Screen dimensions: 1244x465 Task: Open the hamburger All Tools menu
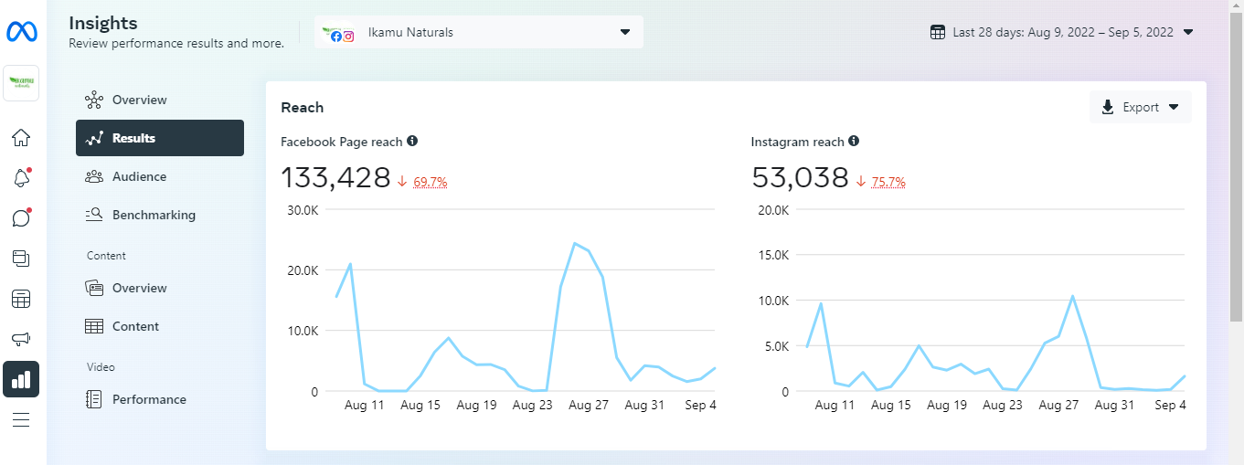pos(21,420)
